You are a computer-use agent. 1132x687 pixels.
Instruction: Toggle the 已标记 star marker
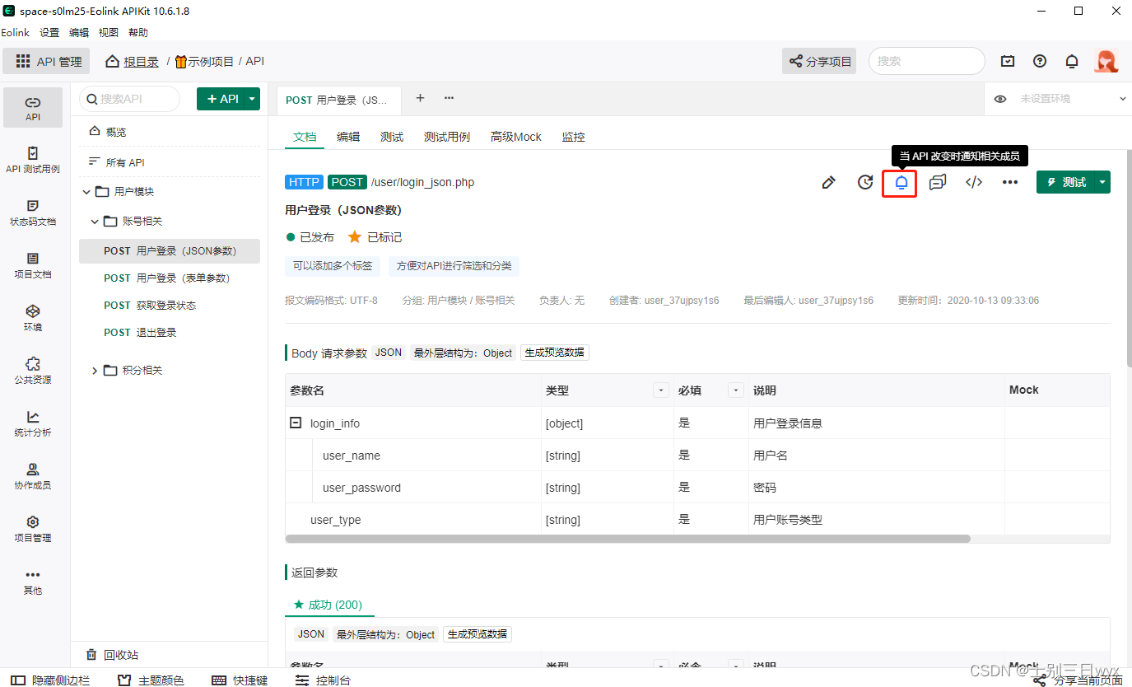click(355, 237)
